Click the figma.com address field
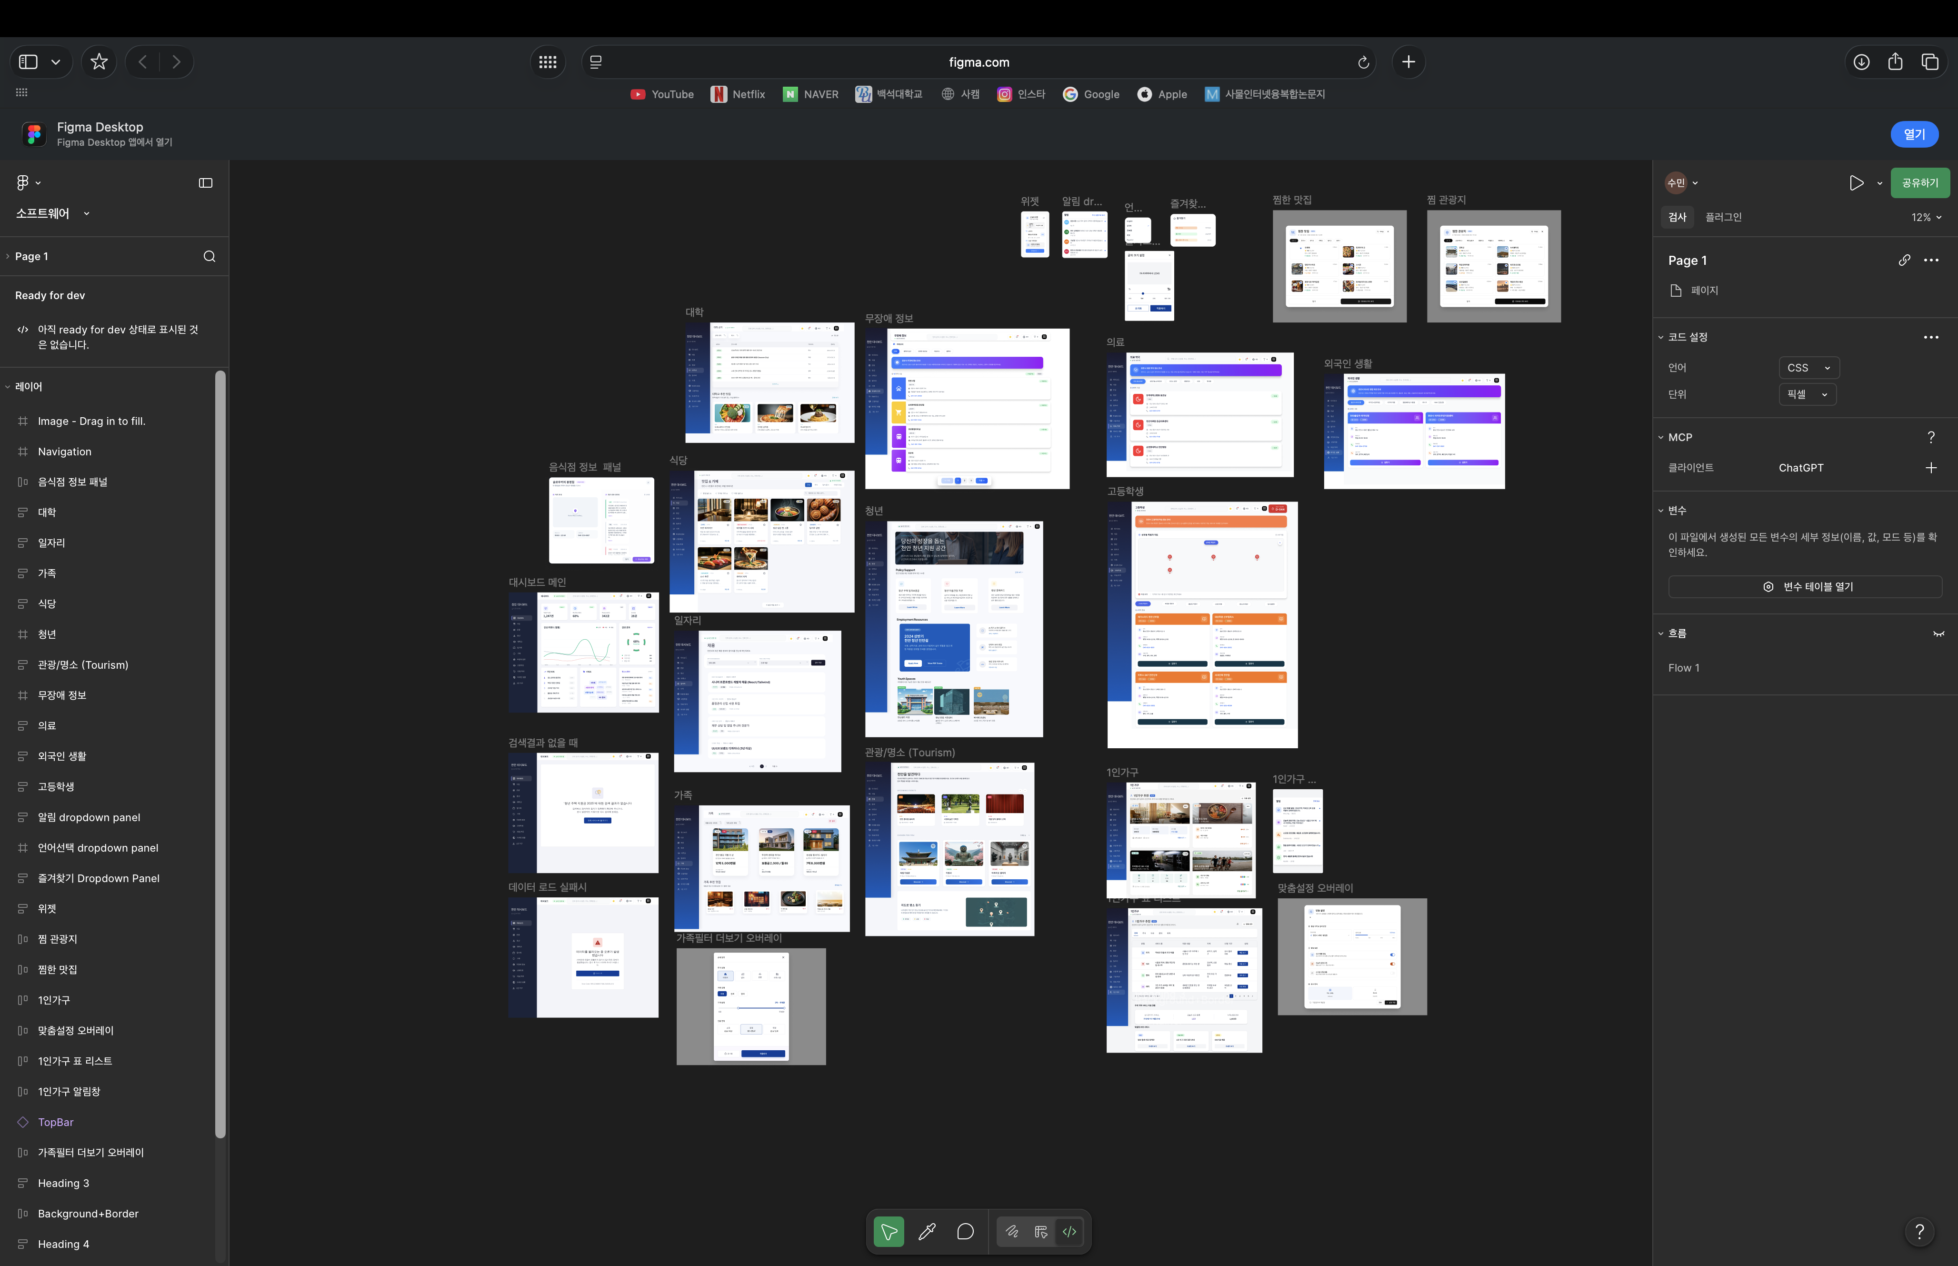The height and width of the screenshot is (1266, 1958). [x=978, y=61]
